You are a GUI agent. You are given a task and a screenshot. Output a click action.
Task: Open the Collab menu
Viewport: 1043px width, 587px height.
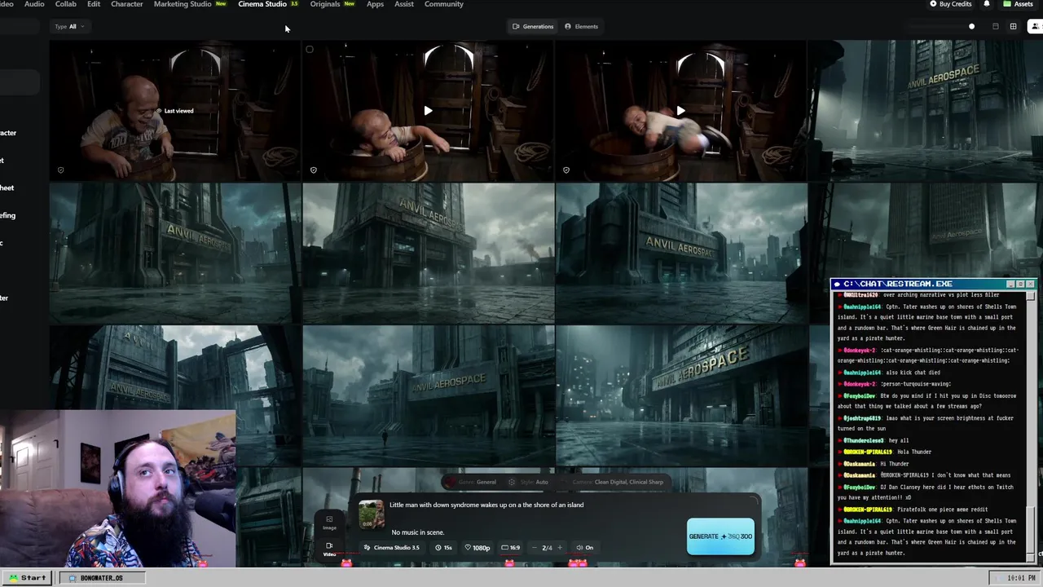pyautogui.click(x=65, y=4)
